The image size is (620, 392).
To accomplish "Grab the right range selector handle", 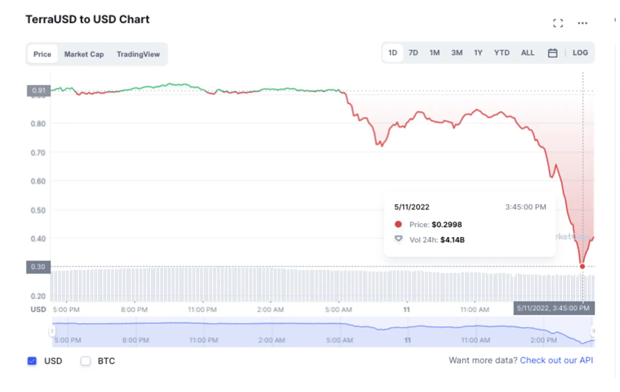I will click(x=593, y=331).
